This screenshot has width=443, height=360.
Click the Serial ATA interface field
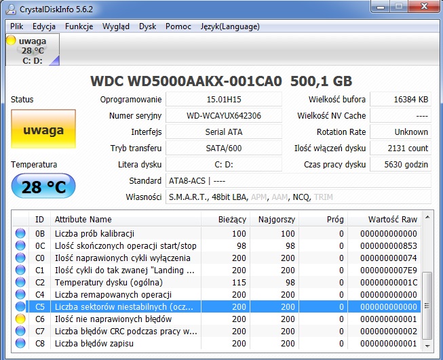(x=224, y=132)
